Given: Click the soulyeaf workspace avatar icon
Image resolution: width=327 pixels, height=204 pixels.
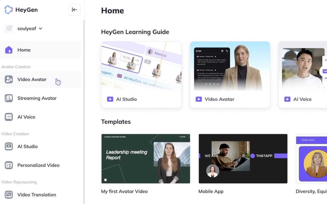Looking at the screenshot, I should pyautogui.click(x=9, y=29).
